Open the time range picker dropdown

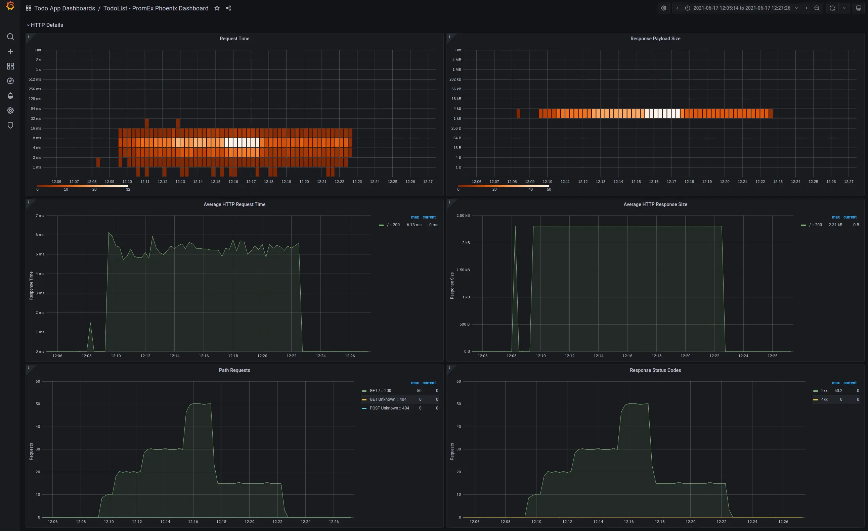[x=741, y=8]
